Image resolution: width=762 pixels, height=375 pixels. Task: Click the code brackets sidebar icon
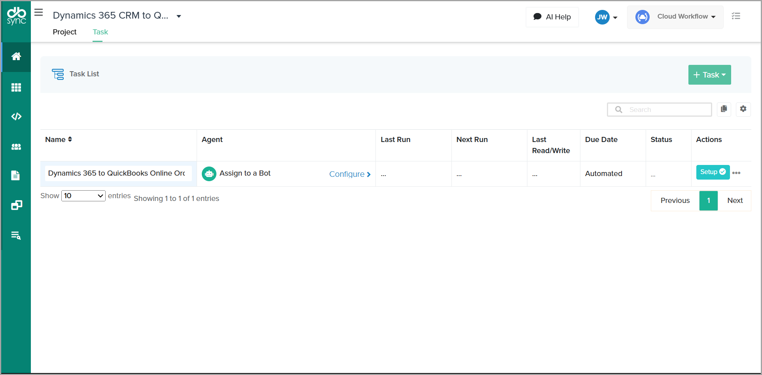tap(16, 117)
